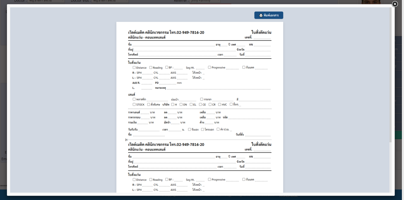Viewport: 404px width, 200px height.
Task: Click the หมายเหตุ label in first copy
Action: pyautogui.click(x=160, y=88)
